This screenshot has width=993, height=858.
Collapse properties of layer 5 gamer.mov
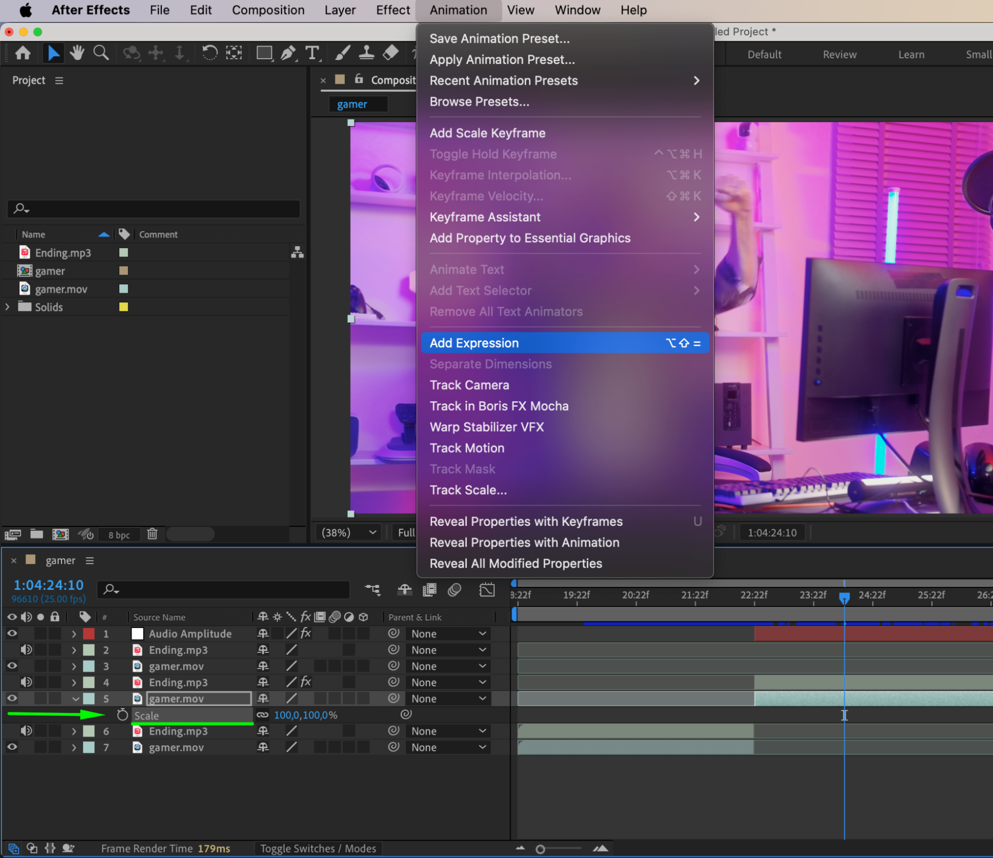coord(76,699)
